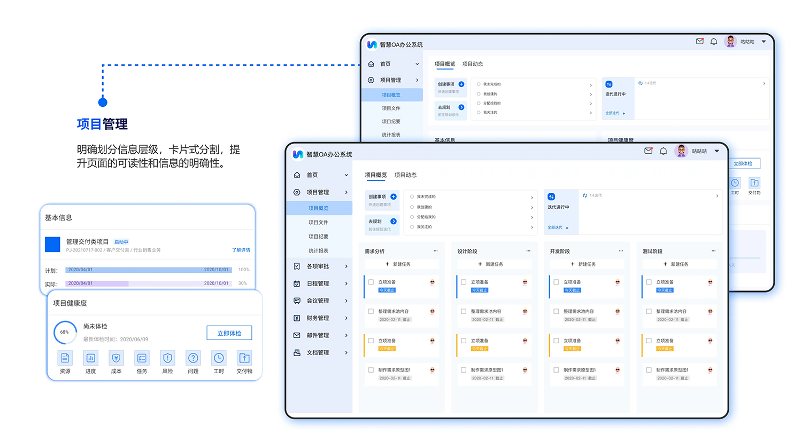
Task: Click the 交付物 deliverables icon in health card
Action: click(x=244, y=358)
